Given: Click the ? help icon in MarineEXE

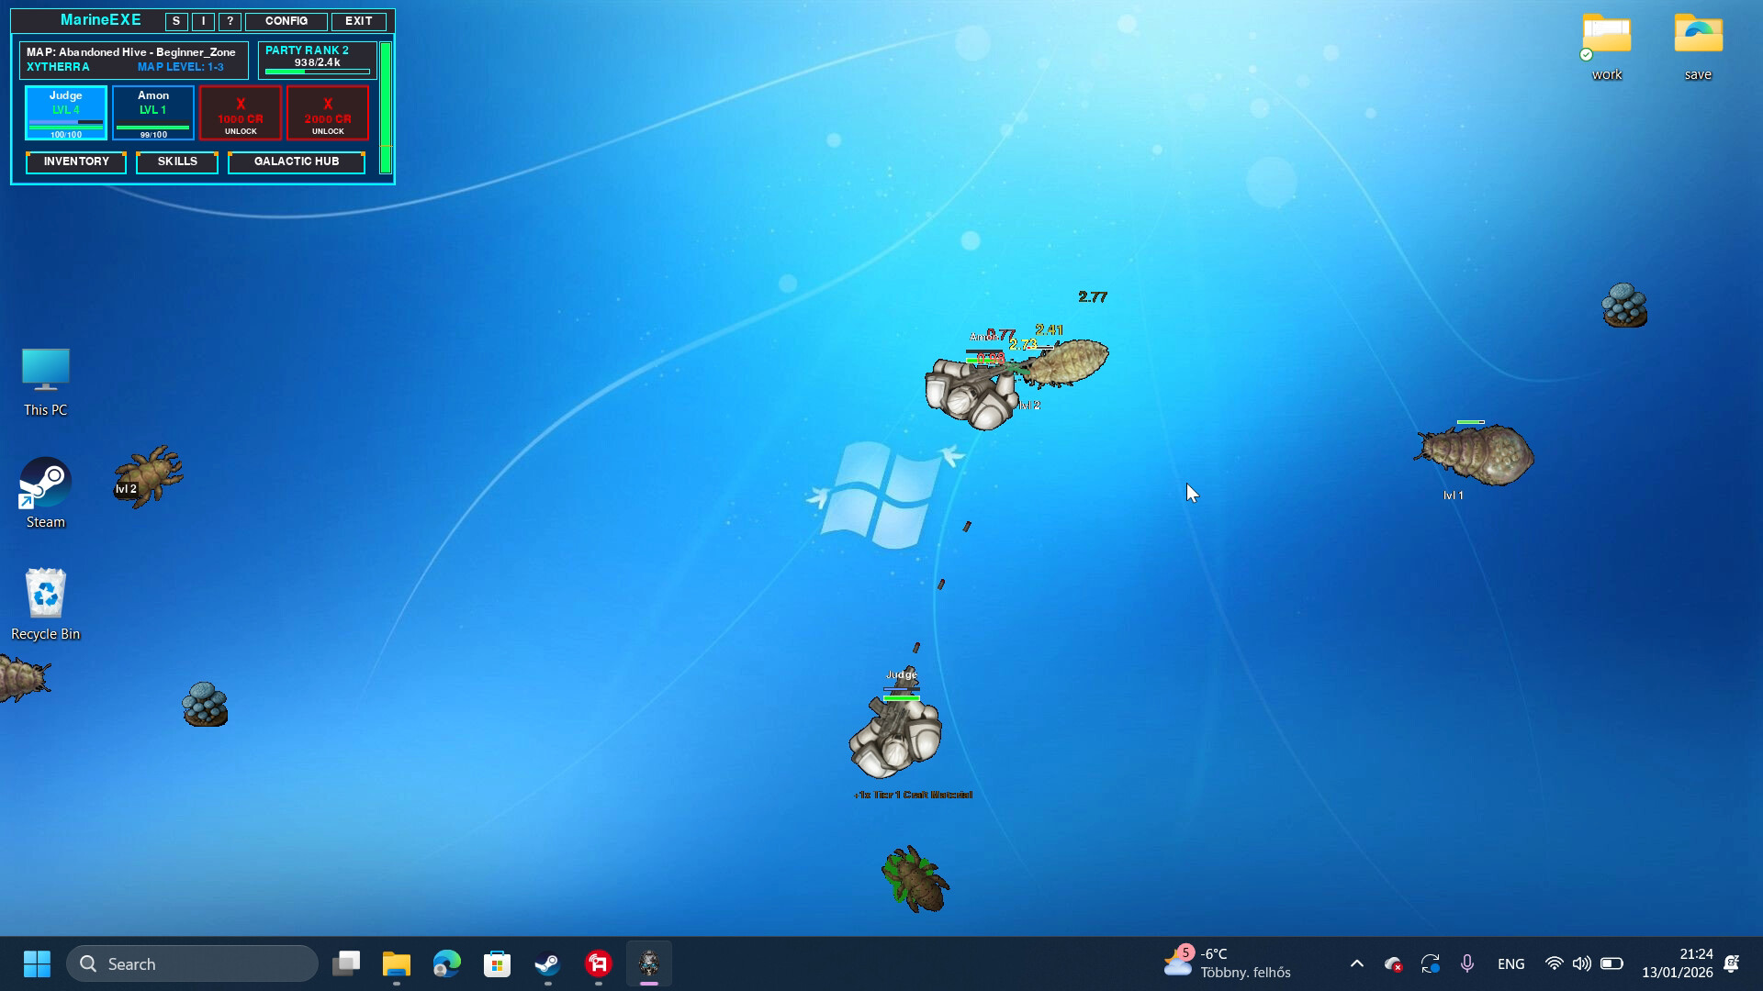Looking at the screenshot, I should tap(229, 20).
